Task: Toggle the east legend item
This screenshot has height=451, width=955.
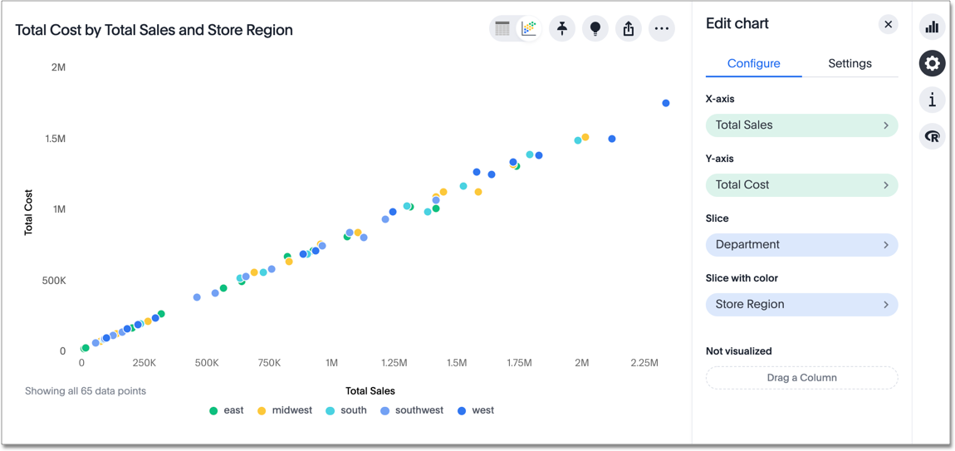Action: point(227,410)
